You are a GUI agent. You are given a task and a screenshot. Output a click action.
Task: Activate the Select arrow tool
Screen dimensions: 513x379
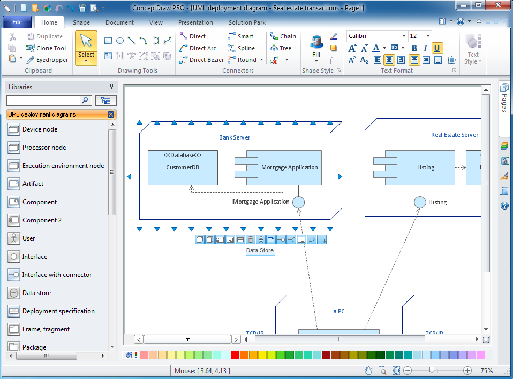click(x=86, y=42)
